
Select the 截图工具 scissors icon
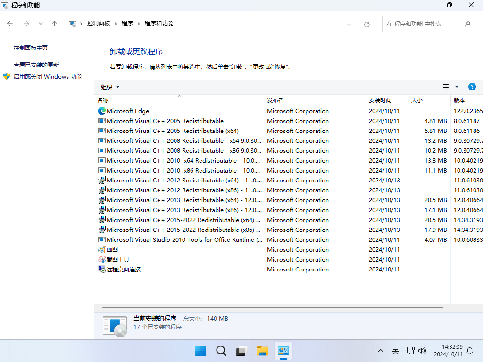(x=102, y=260)
